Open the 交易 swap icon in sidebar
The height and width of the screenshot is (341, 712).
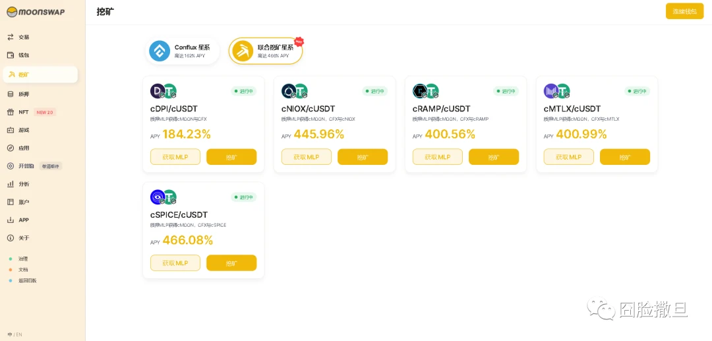pyautogui.click(x=11, y=37)
